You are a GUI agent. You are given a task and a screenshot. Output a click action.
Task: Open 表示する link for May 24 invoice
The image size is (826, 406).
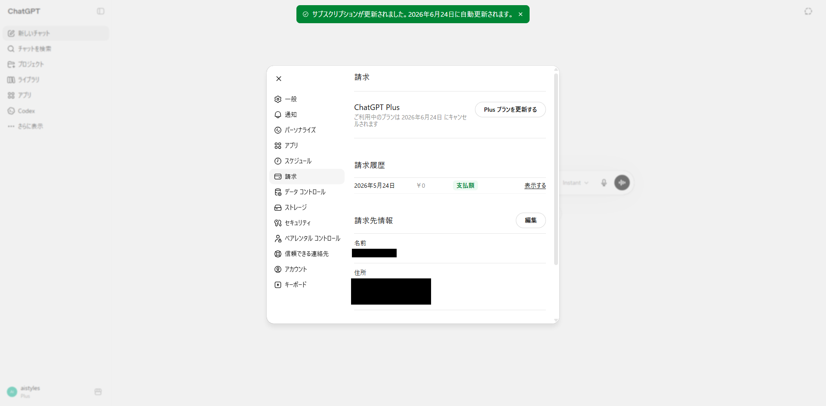point(535,186)
